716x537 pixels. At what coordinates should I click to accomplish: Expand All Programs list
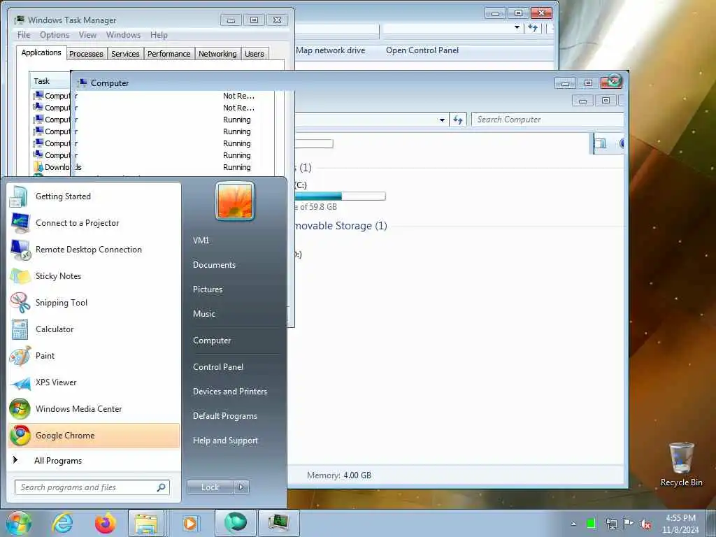[x=94, y=460]
